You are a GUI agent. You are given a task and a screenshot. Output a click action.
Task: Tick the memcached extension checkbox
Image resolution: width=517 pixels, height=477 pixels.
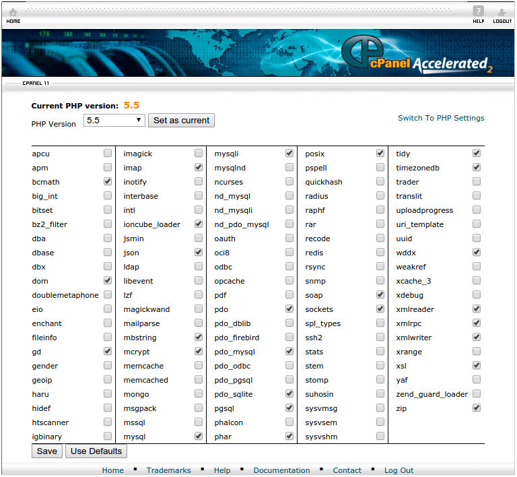(x=199, y=380)
